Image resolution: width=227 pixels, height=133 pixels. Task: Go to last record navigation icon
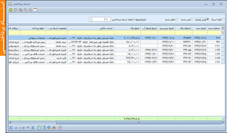coord(33,128)
